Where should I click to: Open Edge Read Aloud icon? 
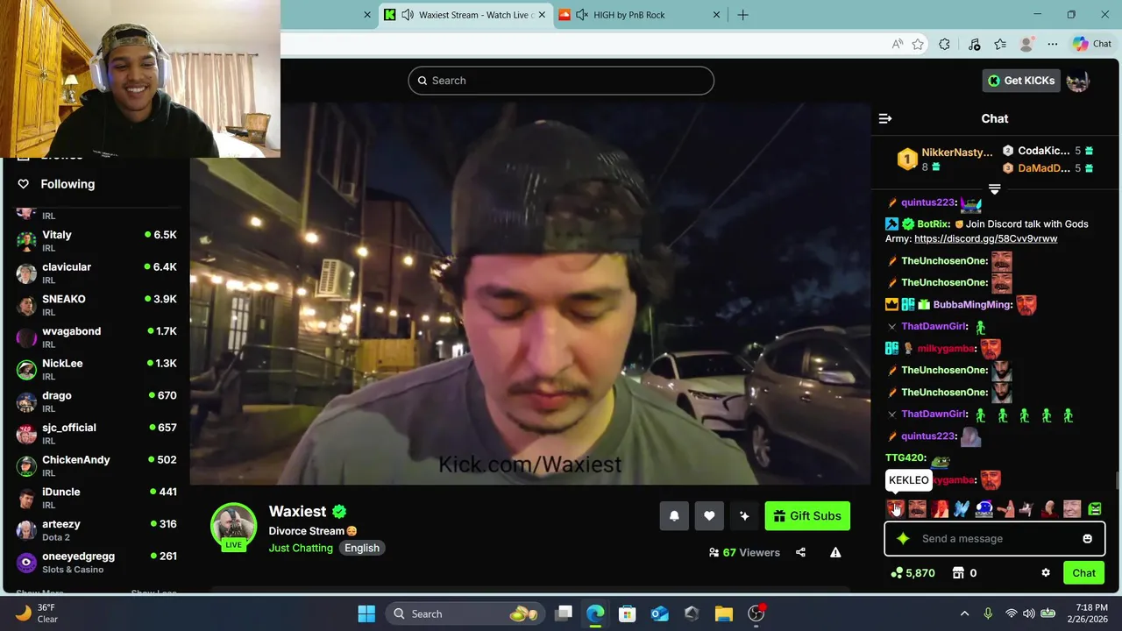pyautogui.click(x=897, y=44)
